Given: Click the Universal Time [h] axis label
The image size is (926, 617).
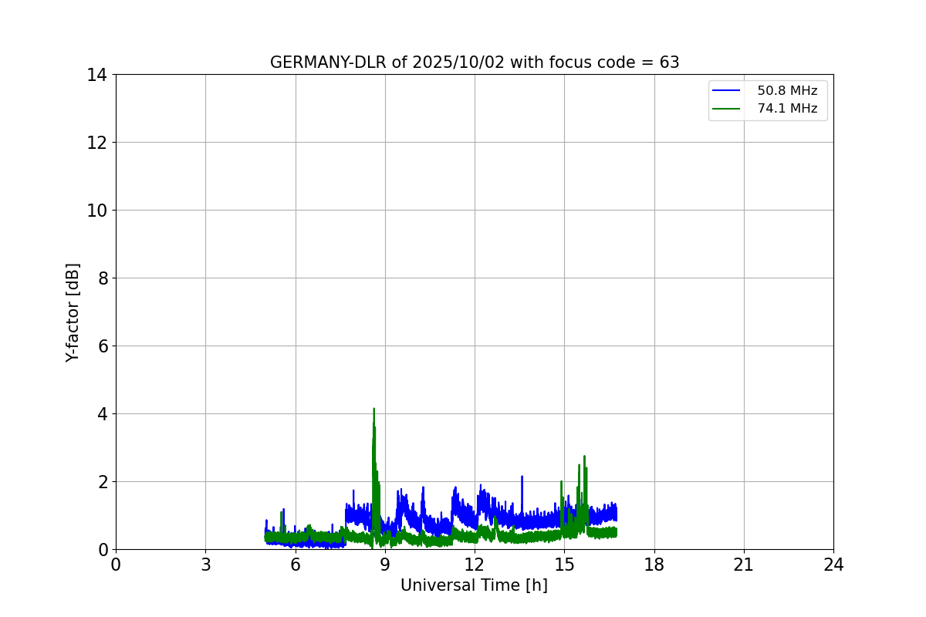Looking at the screenshot, I should pyautogui.click(x=474, y=585).
